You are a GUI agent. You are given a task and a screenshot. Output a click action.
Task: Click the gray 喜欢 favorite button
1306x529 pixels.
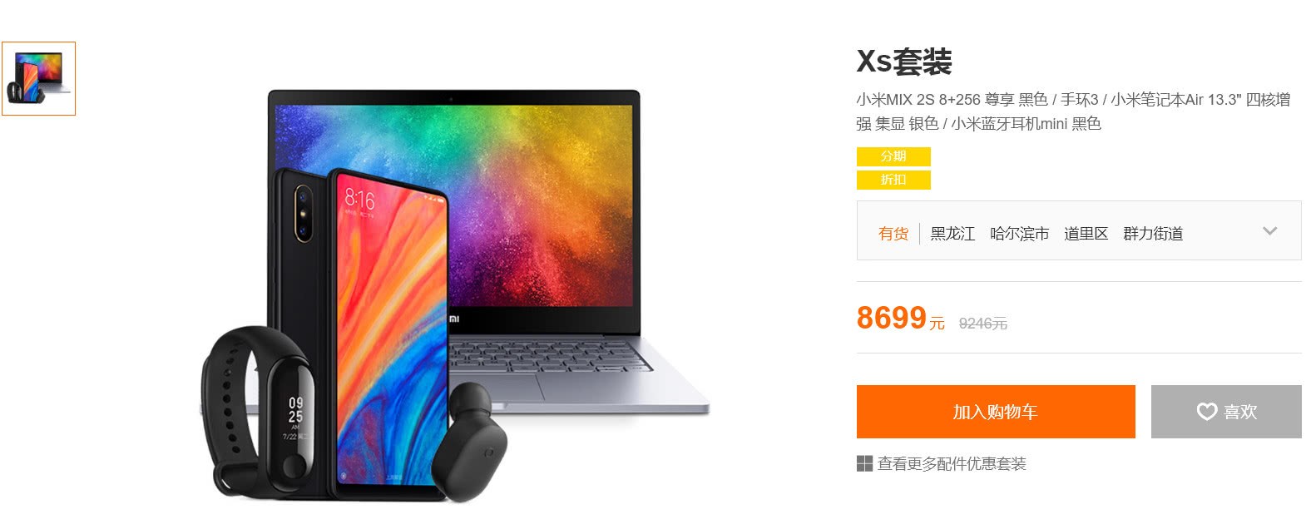click(1226, 412)
